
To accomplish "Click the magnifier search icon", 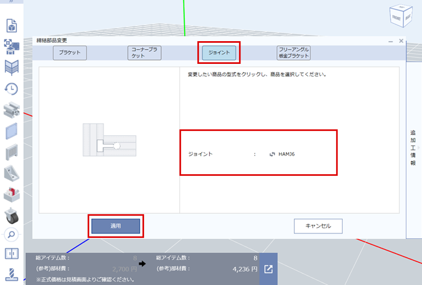I will coord(11,234).
